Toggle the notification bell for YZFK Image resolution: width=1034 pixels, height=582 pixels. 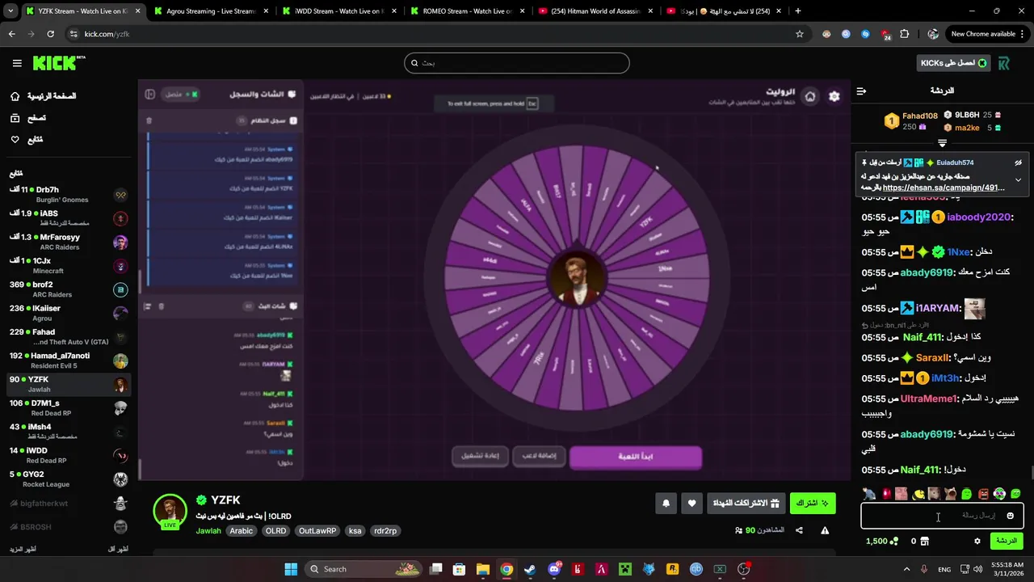666,504
